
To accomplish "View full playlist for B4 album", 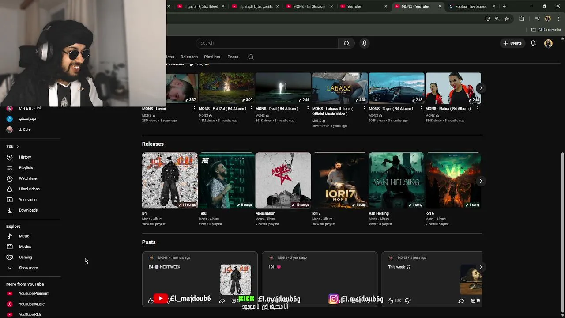I will 154,224.
